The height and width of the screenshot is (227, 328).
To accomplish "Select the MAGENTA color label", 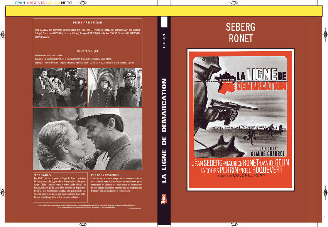I will pos(36,3).
